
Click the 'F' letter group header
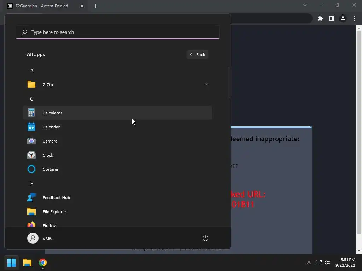click(31, 183)
